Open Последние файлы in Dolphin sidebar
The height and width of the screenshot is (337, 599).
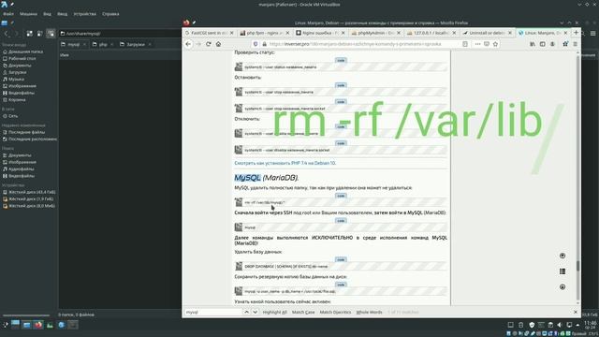click(26, 132)
